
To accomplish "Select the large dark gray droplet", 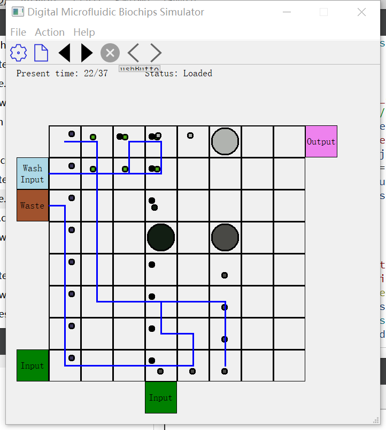I will pyautogui.click(x=225, y=237).
